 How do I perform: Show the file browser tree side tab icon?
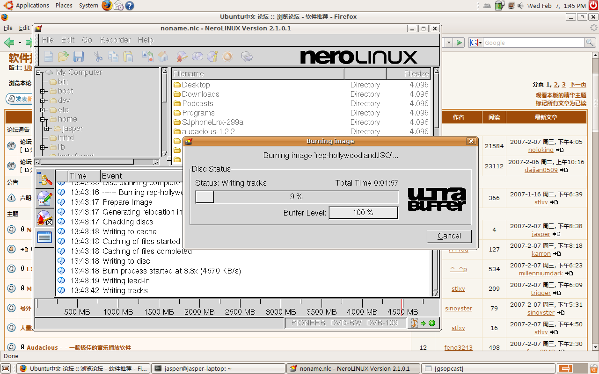[x=44, y=179]
